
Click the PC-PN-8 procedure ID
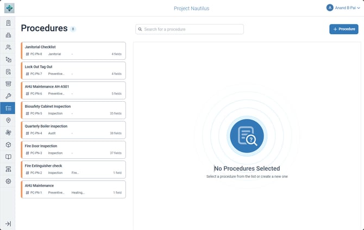click(x=36, y=54)
